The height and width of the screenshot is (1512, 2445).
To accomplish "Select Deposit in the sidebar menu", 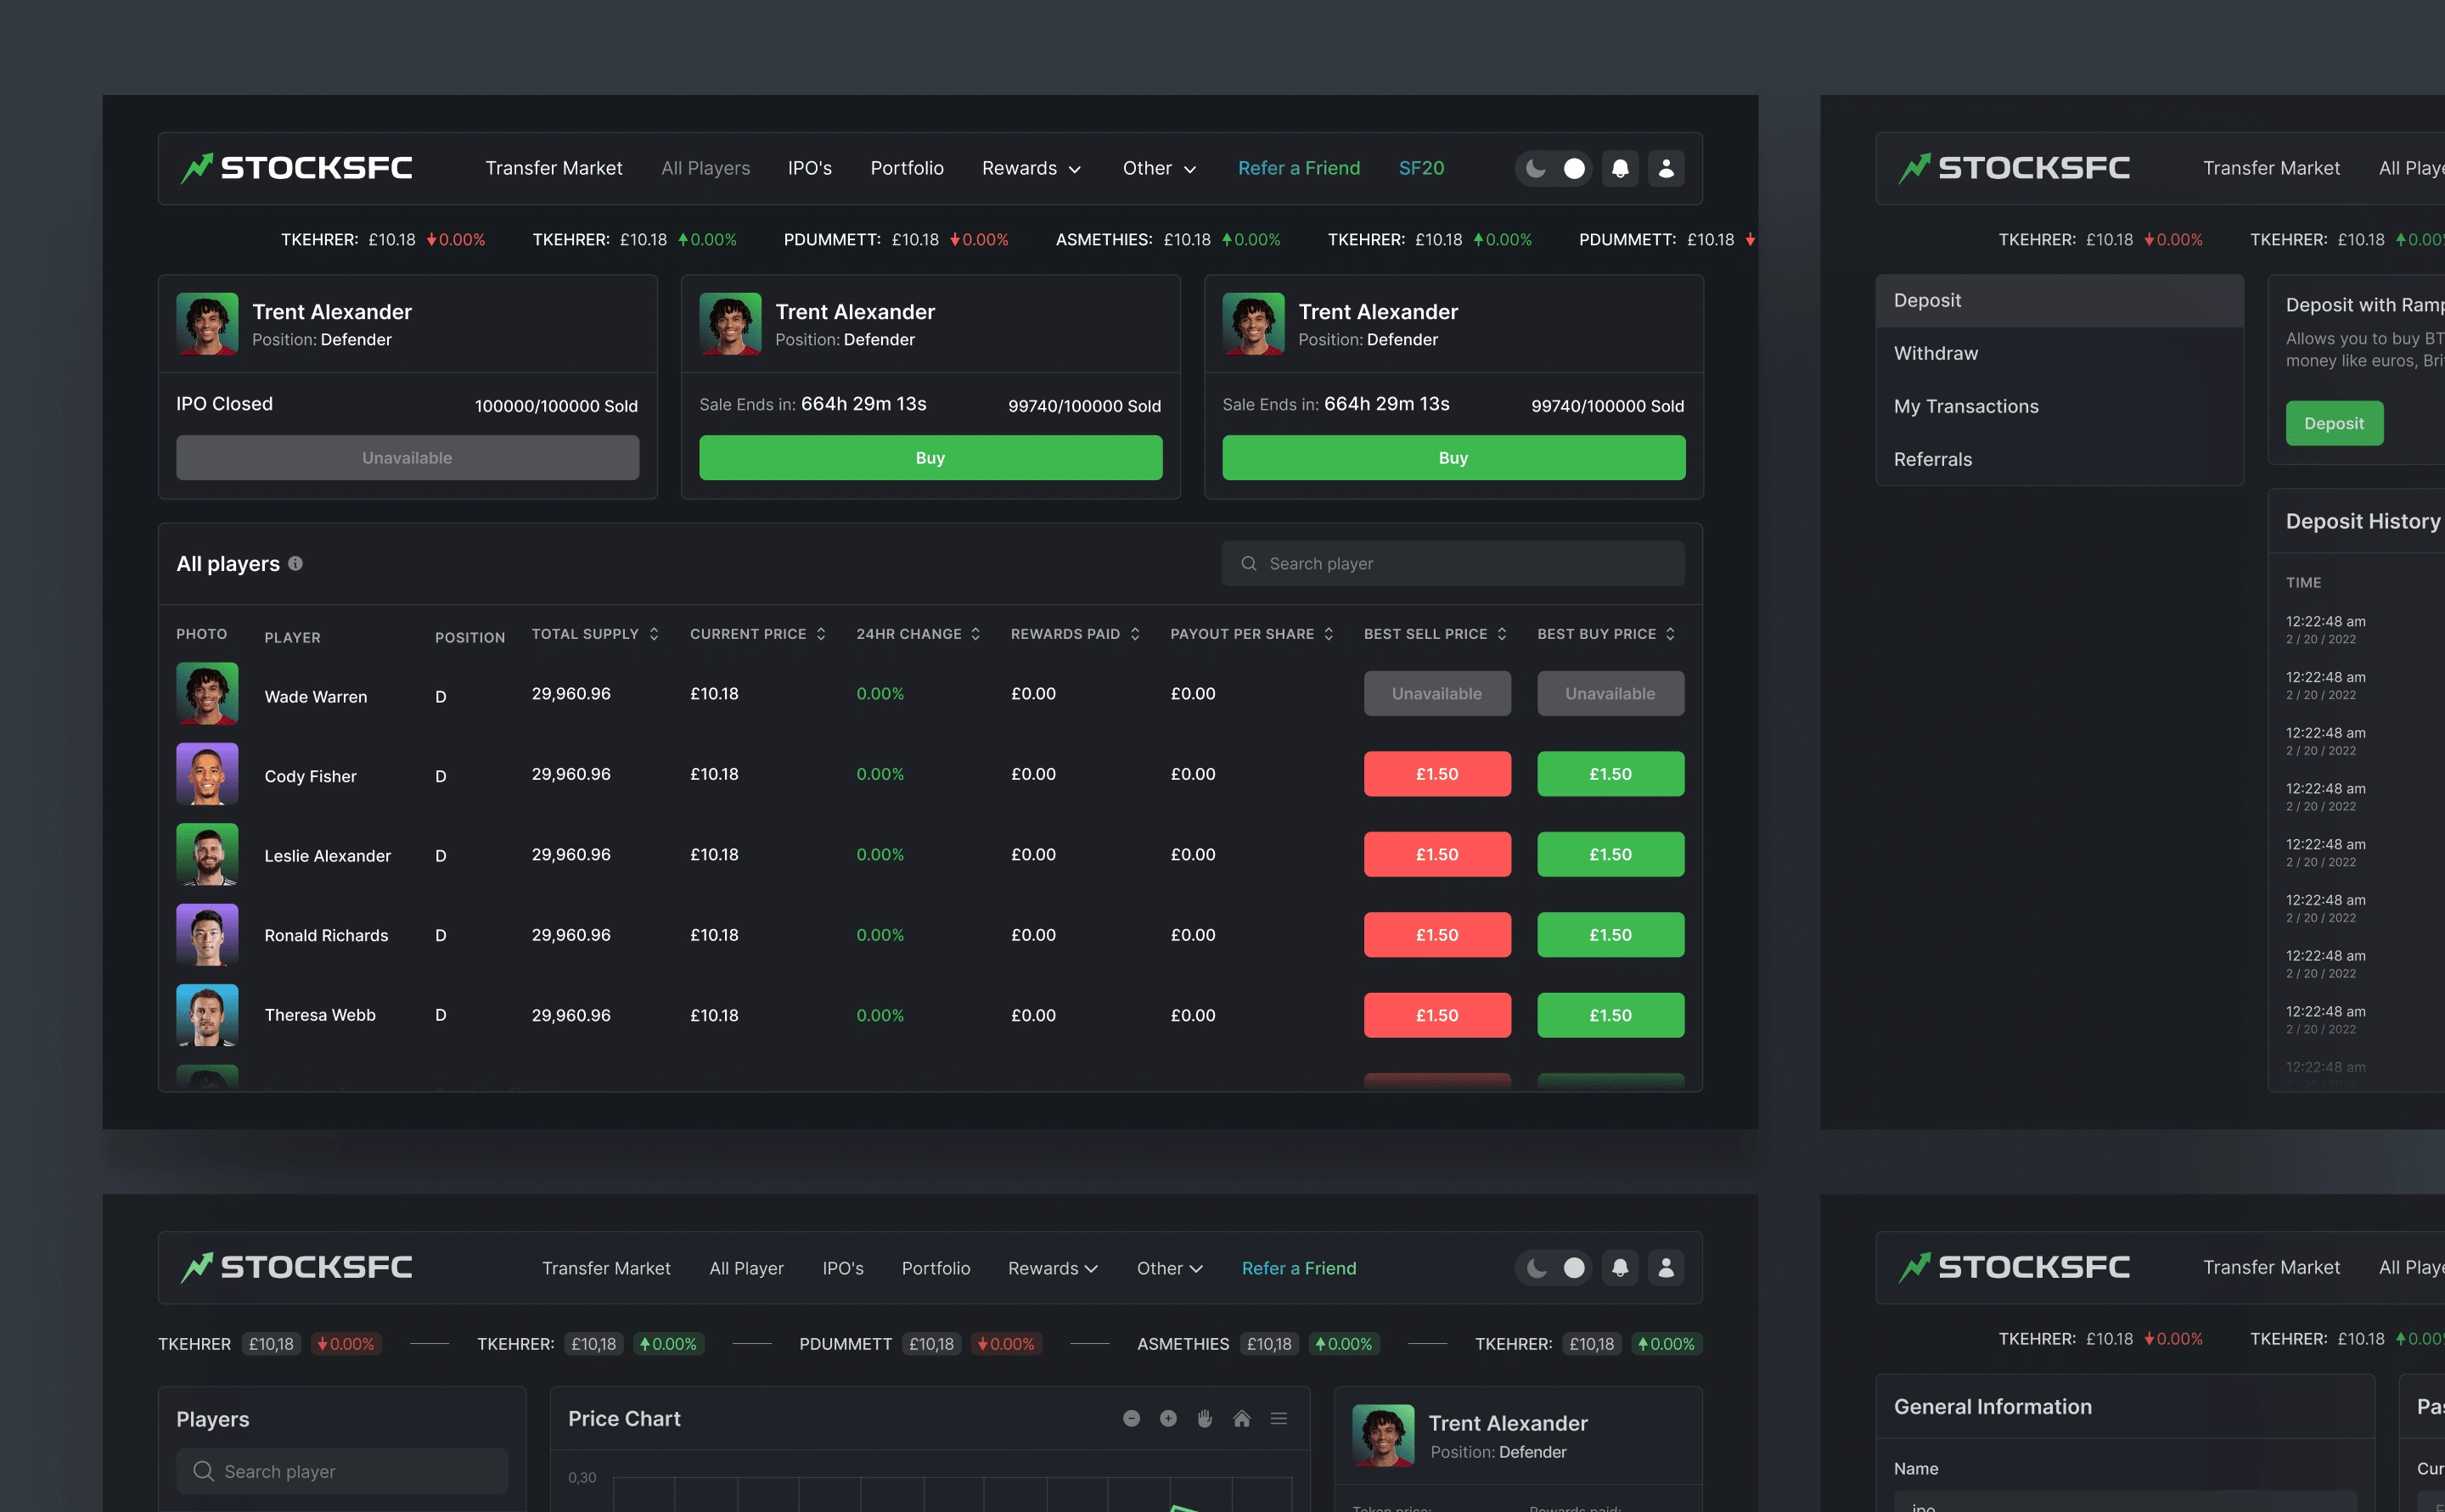I will point(2059,301).
